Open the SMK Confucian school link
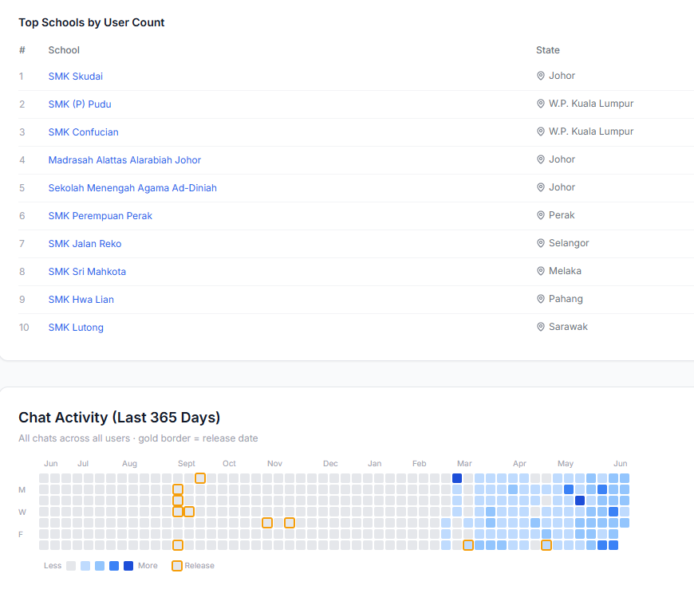This screenshot has height=589, width=694. [x=83, y=132]
